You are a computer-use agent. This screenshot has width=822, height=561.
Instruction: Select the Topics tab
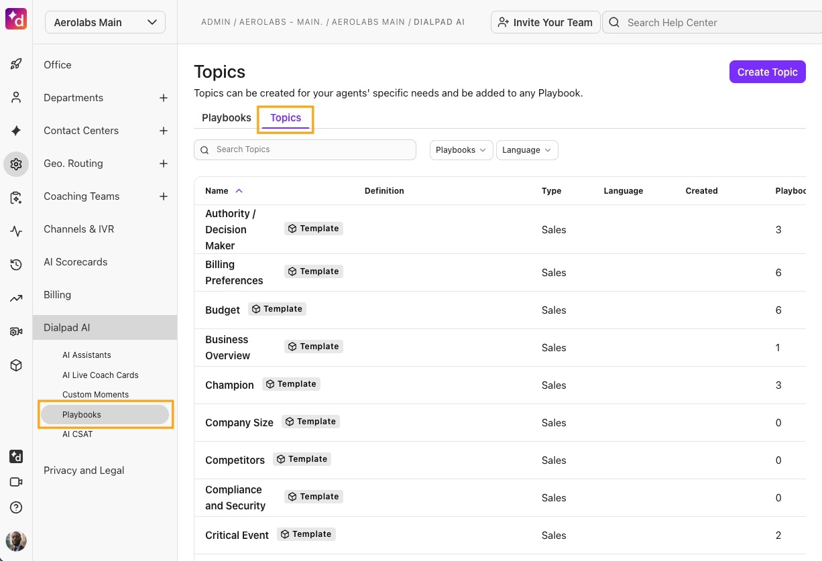click(x=286, y=118)
